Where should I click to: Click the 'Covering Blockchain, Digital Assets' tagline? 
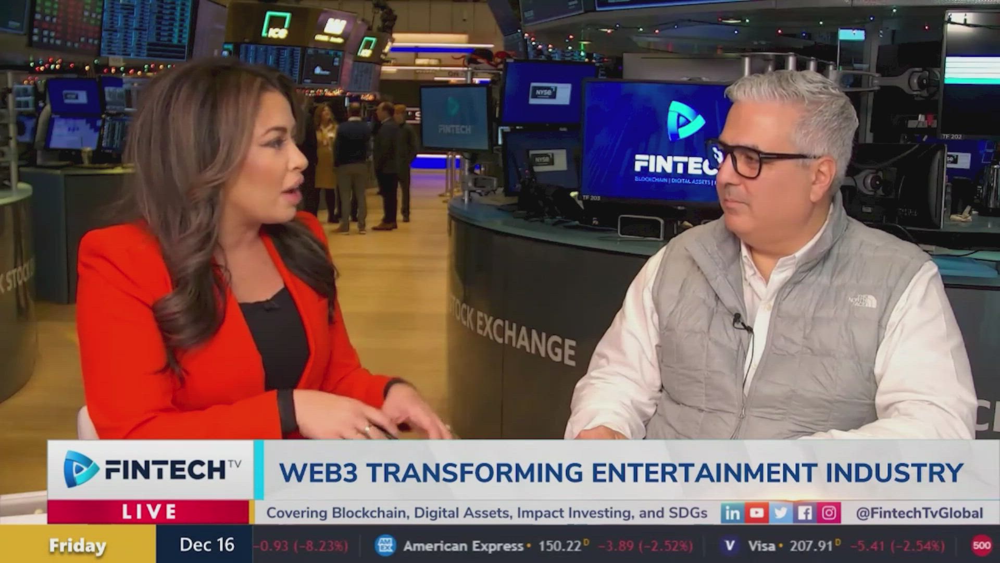click(487, 513)
